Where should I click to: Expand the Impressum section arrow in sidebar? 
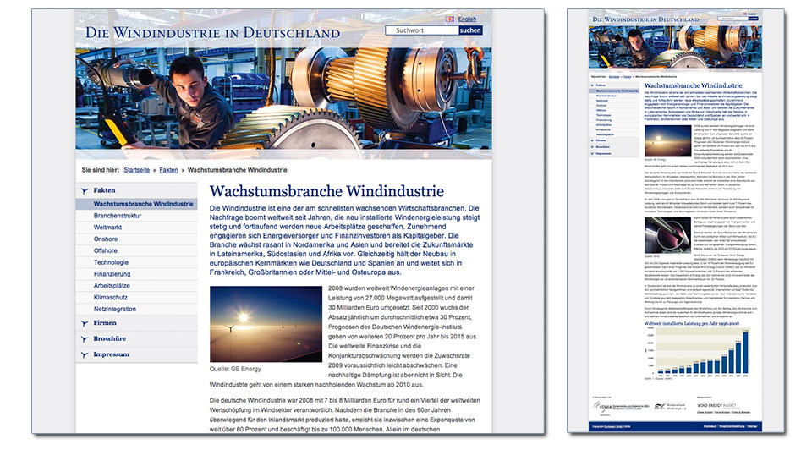click(85, 354)
